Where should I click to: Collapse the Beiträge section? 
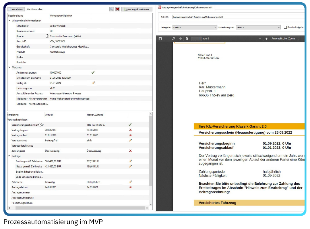tap(9, 156)
